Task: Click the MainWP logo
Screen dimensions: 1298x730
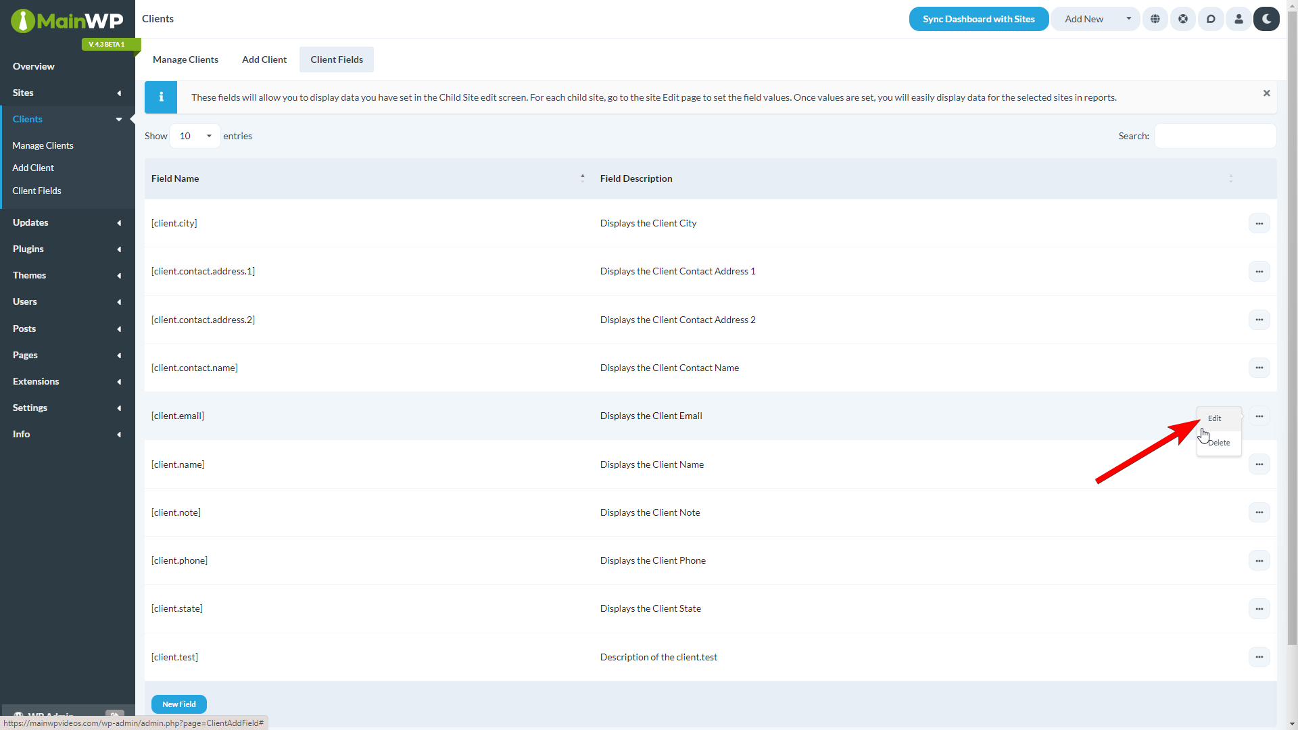Action: tap(67, 21)
